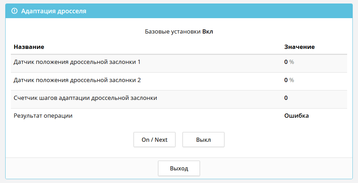Select the Результат операции row label
This screenshot has width=358, height=183.
(43, 116)
